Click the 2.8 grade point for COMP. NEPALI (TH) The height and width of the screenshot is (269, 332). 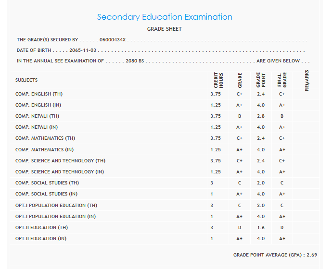tap(261, 116)
